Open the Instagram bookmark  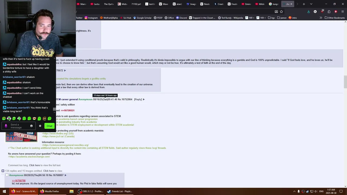pos(91,18)
